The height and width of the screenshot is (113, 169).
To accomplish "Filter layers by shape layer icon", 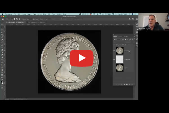I will click(130, 40).
